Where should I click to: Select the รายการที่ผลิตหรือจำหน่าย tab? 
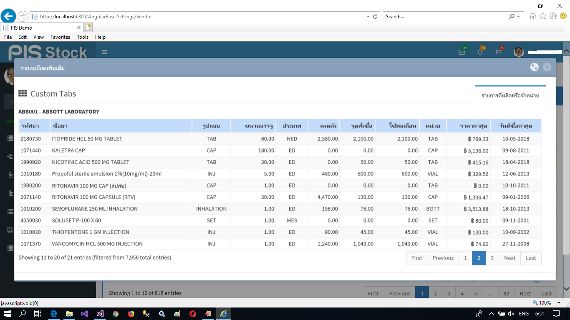pyautogui.click(x=510, y=95)
